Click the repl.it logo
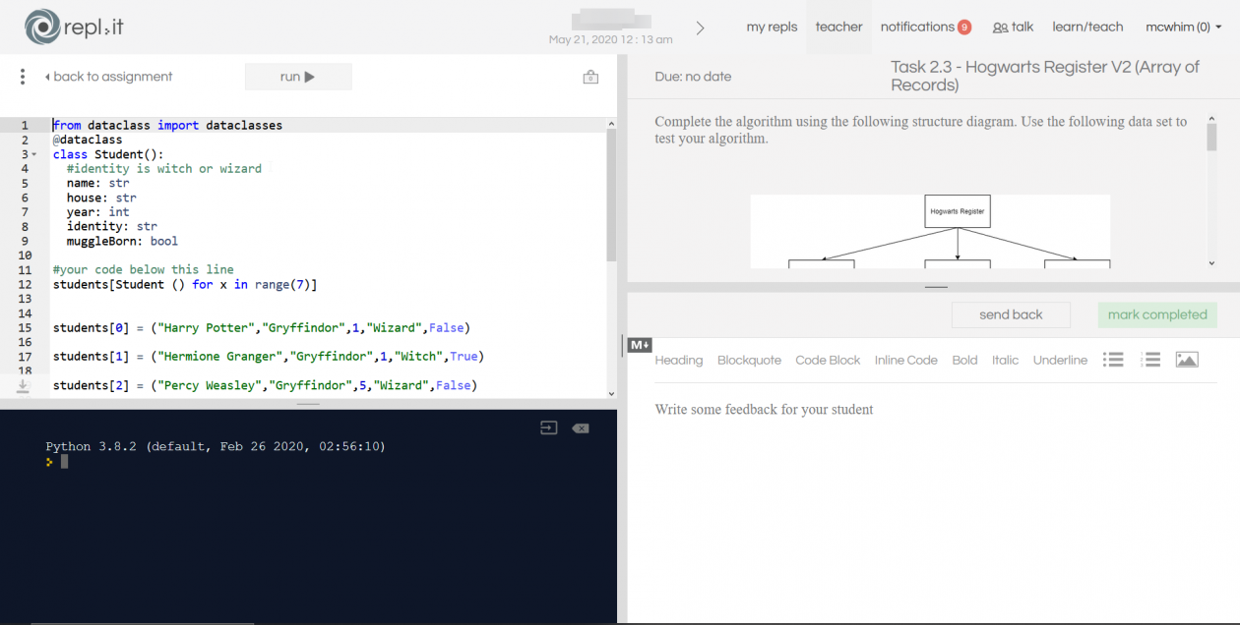 74,27
